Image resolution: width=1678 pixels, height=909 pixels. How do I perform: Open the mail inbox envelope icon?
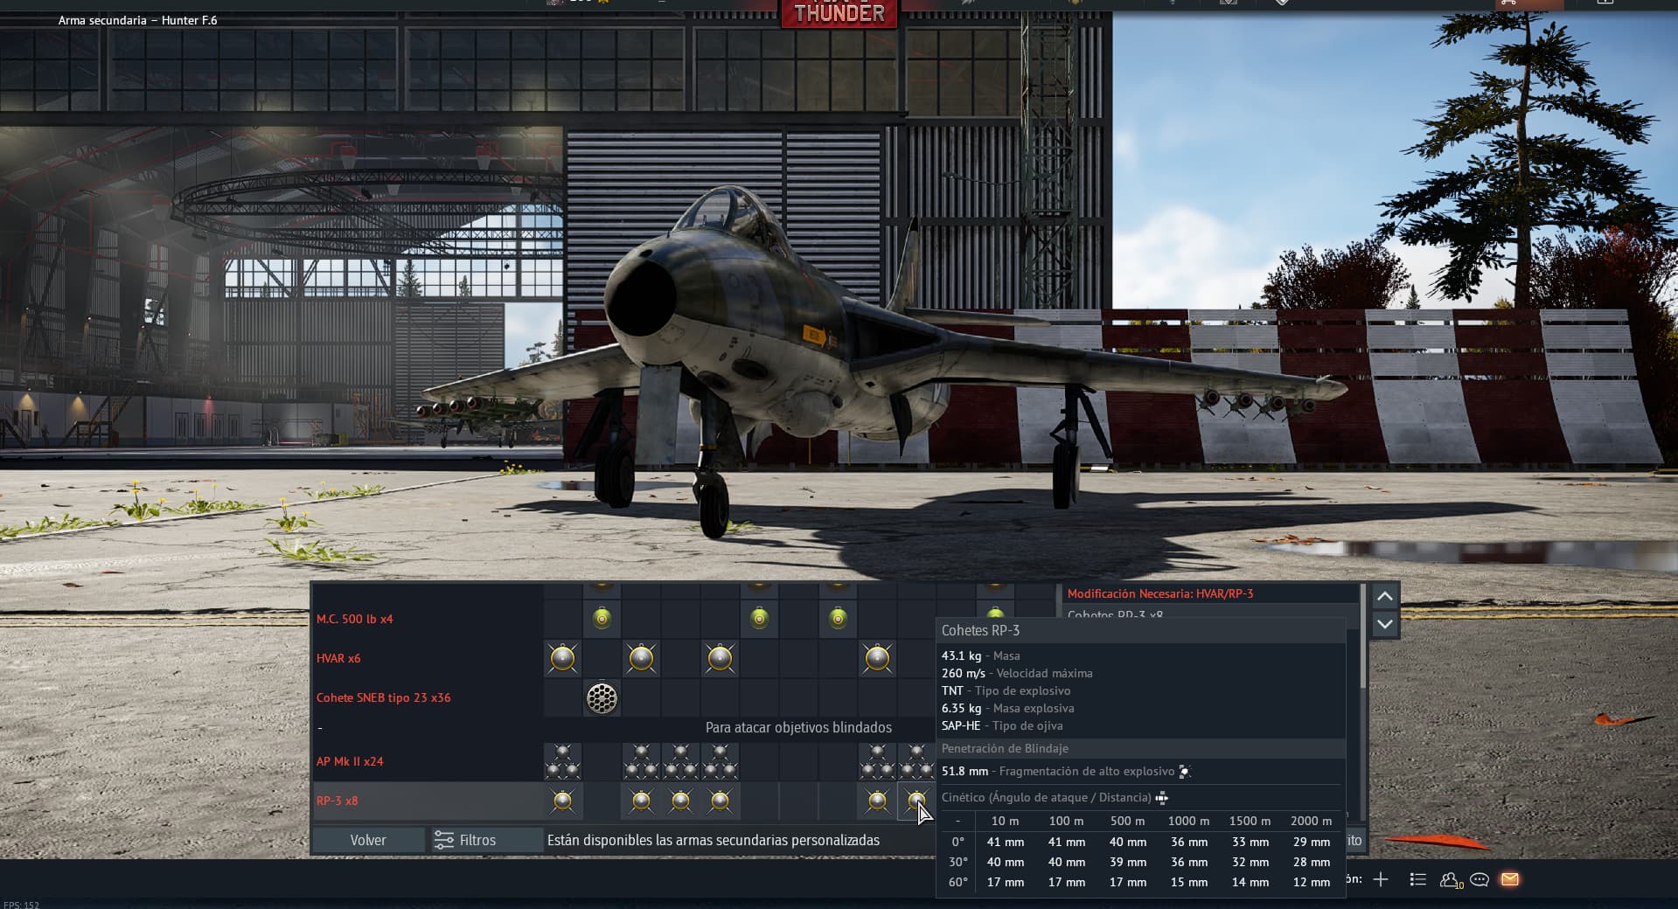tap(1510, 879)
